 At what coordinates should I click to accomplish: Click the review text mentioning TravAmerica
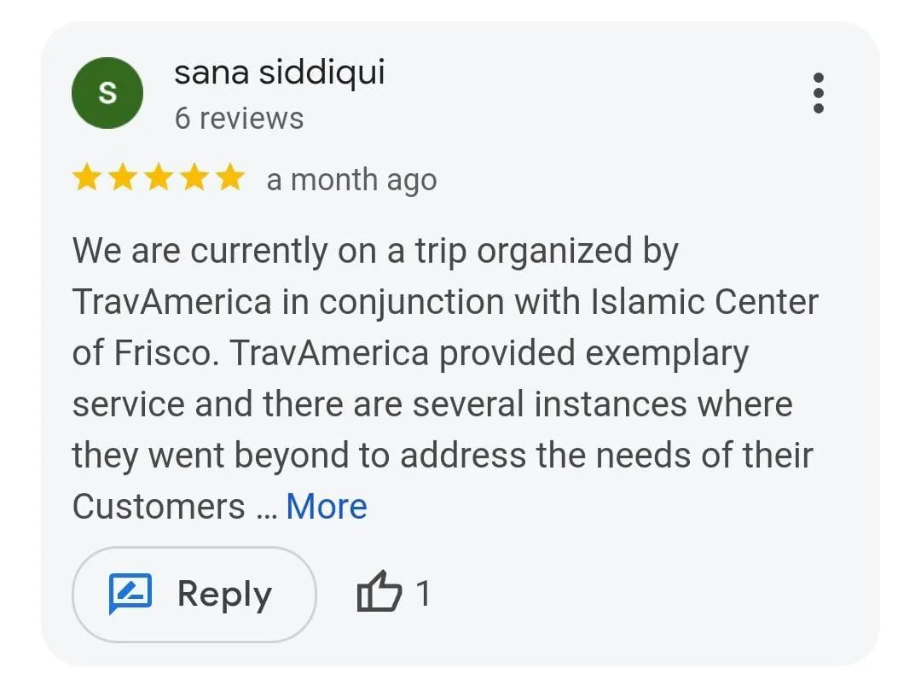[x=444, y=378]
